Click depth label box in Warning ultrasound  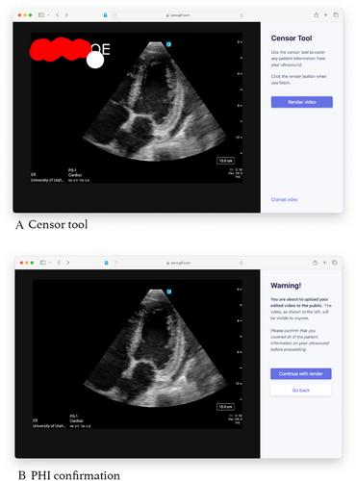pos(225,407)
